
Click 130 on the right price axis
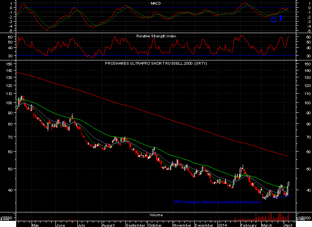tap(307, 77)
